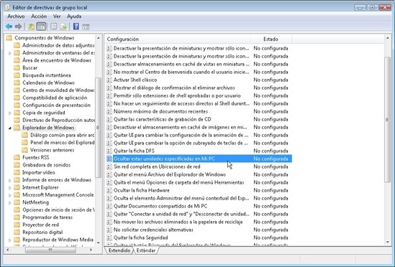Switch to the Extendido tab
This screenshot has height=267, width=395.
(119, 250)
